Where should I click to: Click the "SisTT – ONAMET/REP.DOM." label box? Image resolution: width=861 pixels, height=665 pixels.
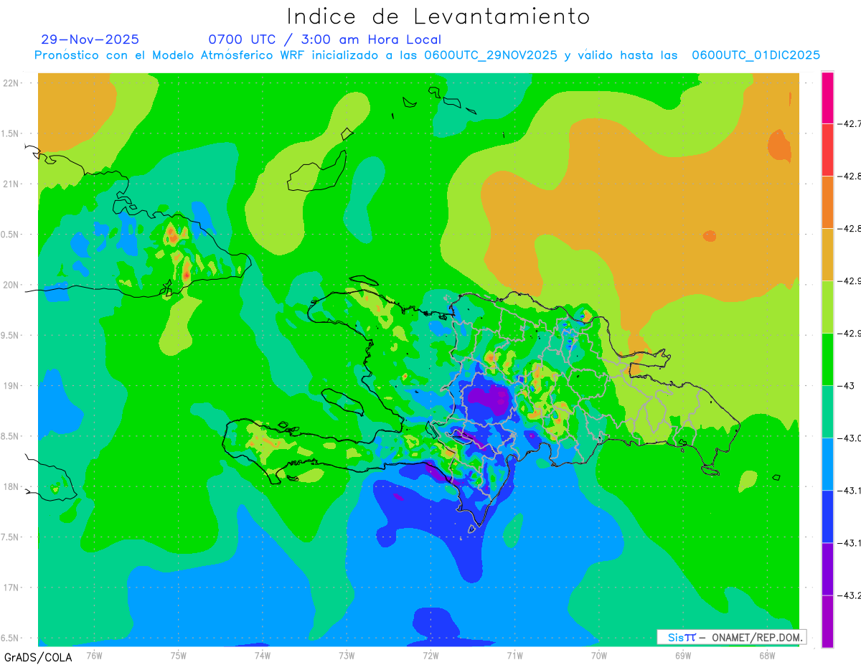pos(731,637)
